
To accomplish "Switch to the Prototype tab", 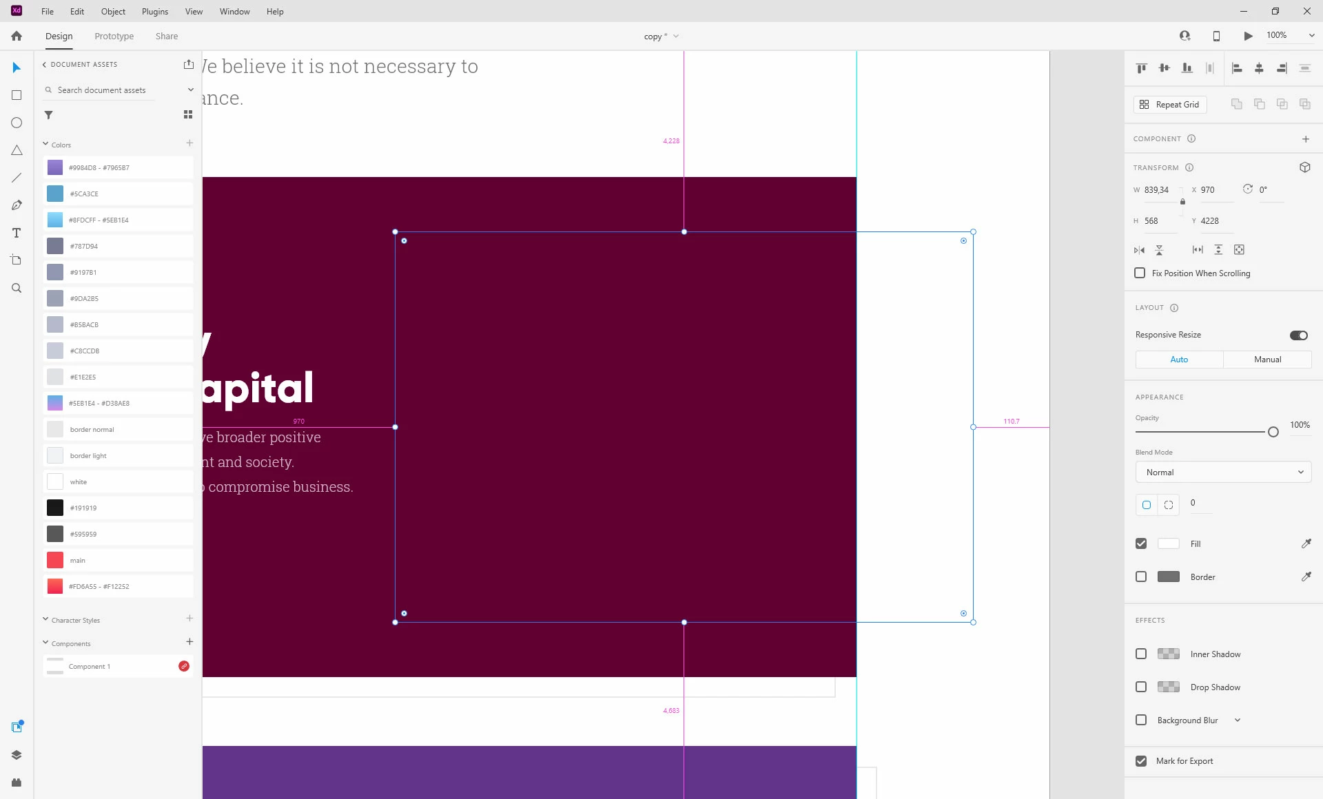I will click(114, 37).
